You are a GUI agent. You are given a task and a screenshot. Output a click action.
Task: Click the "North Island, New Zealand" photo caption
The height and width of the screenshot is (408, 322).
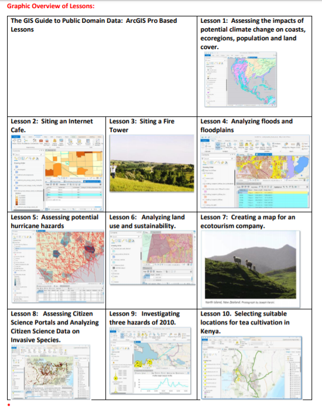[x=239, y=302]
